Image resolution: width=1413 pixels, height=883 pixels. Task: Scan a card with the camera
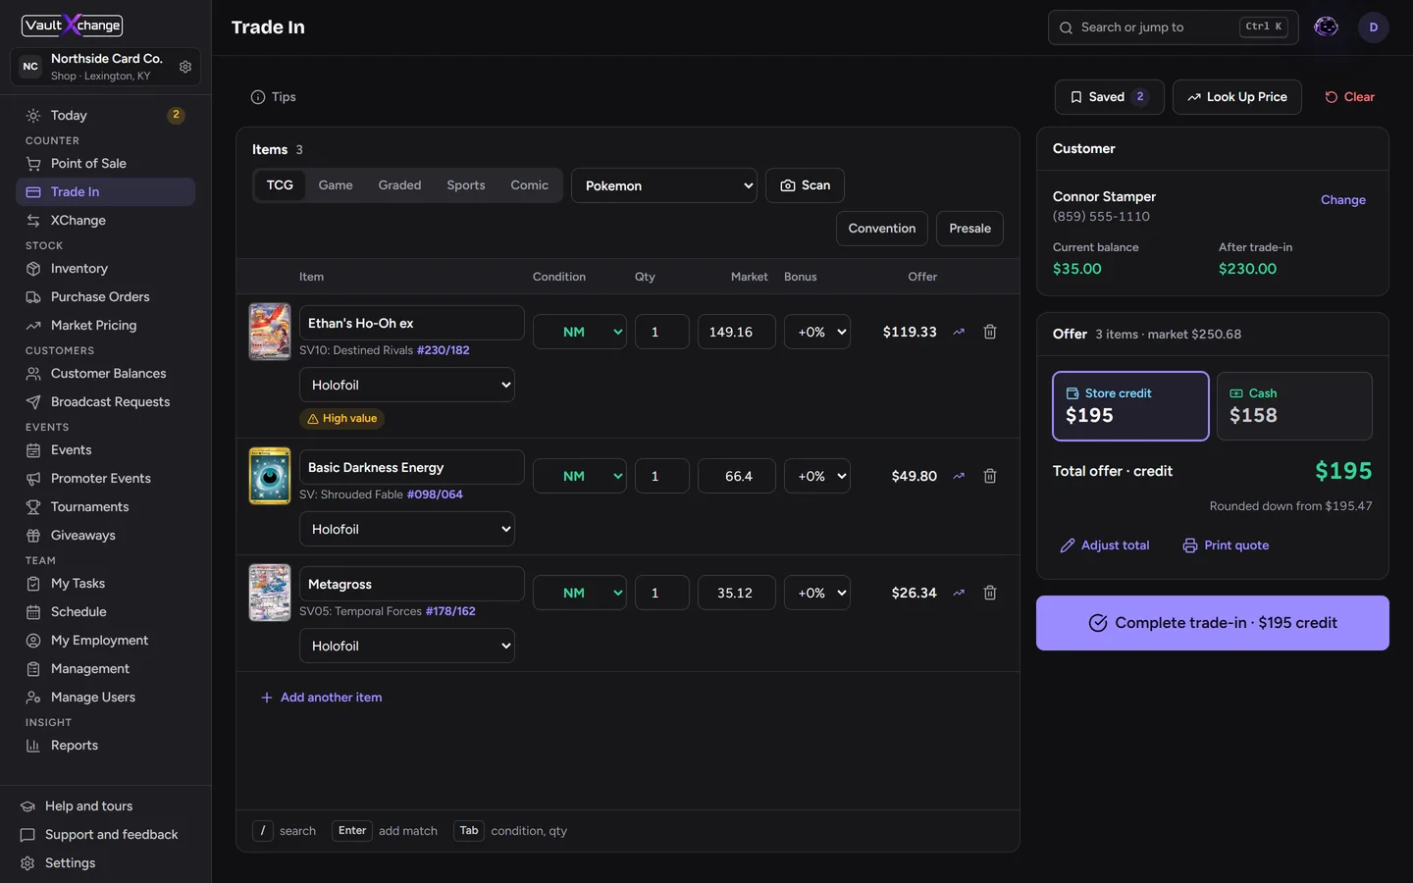pos(805,185)
